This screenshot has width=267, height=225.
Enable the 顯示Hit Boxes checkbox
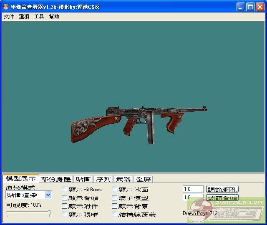(65, 190)
